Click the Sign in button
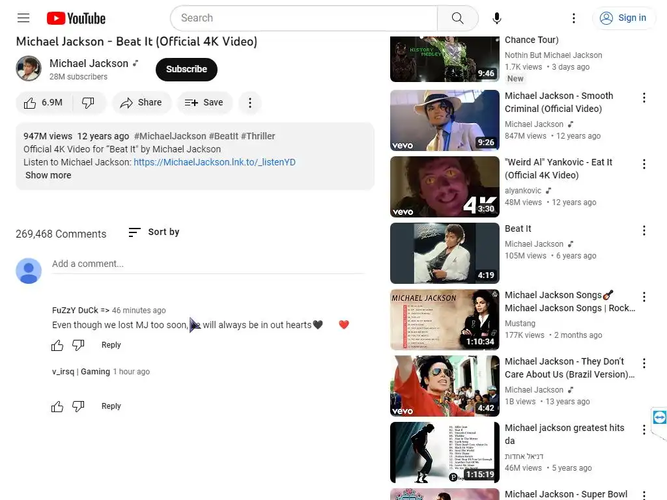667x500 pixels. 623,18
